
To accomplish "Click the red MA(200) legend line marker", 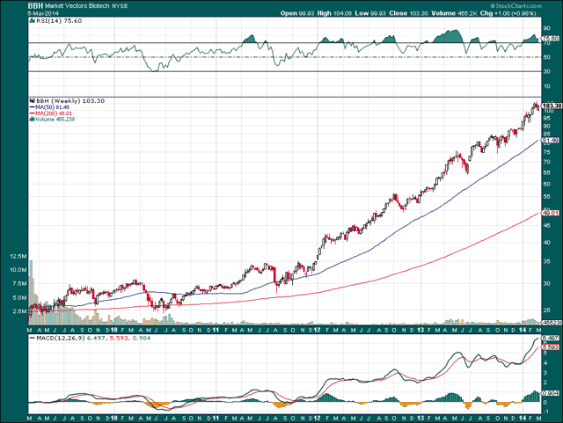I will tap(33, 113).
